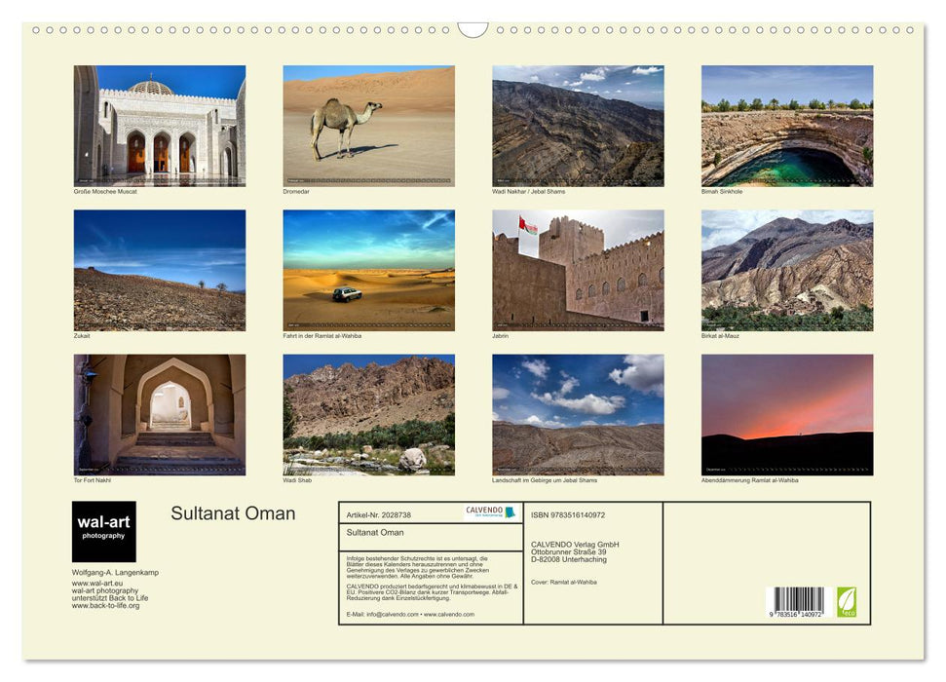Select the Abenddämmerung Ramlat al-Wahiba sunset thumbnail
The image size is (946, 682).
point(786,414)
